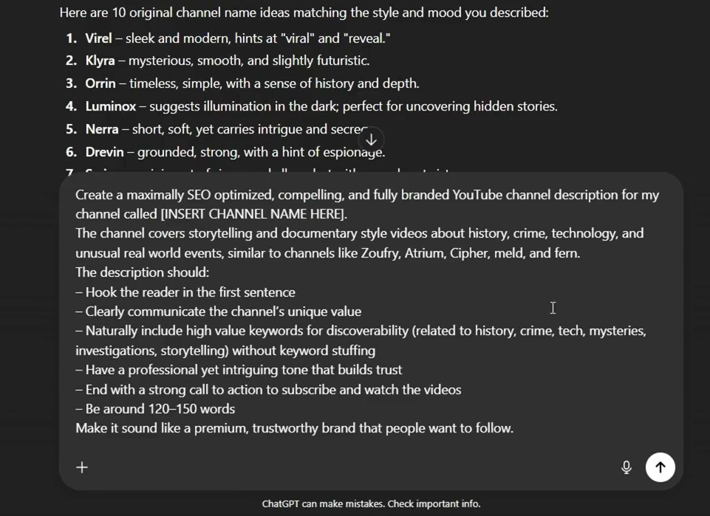Jump to latest message with down-arrow button

tap(371, 140)
